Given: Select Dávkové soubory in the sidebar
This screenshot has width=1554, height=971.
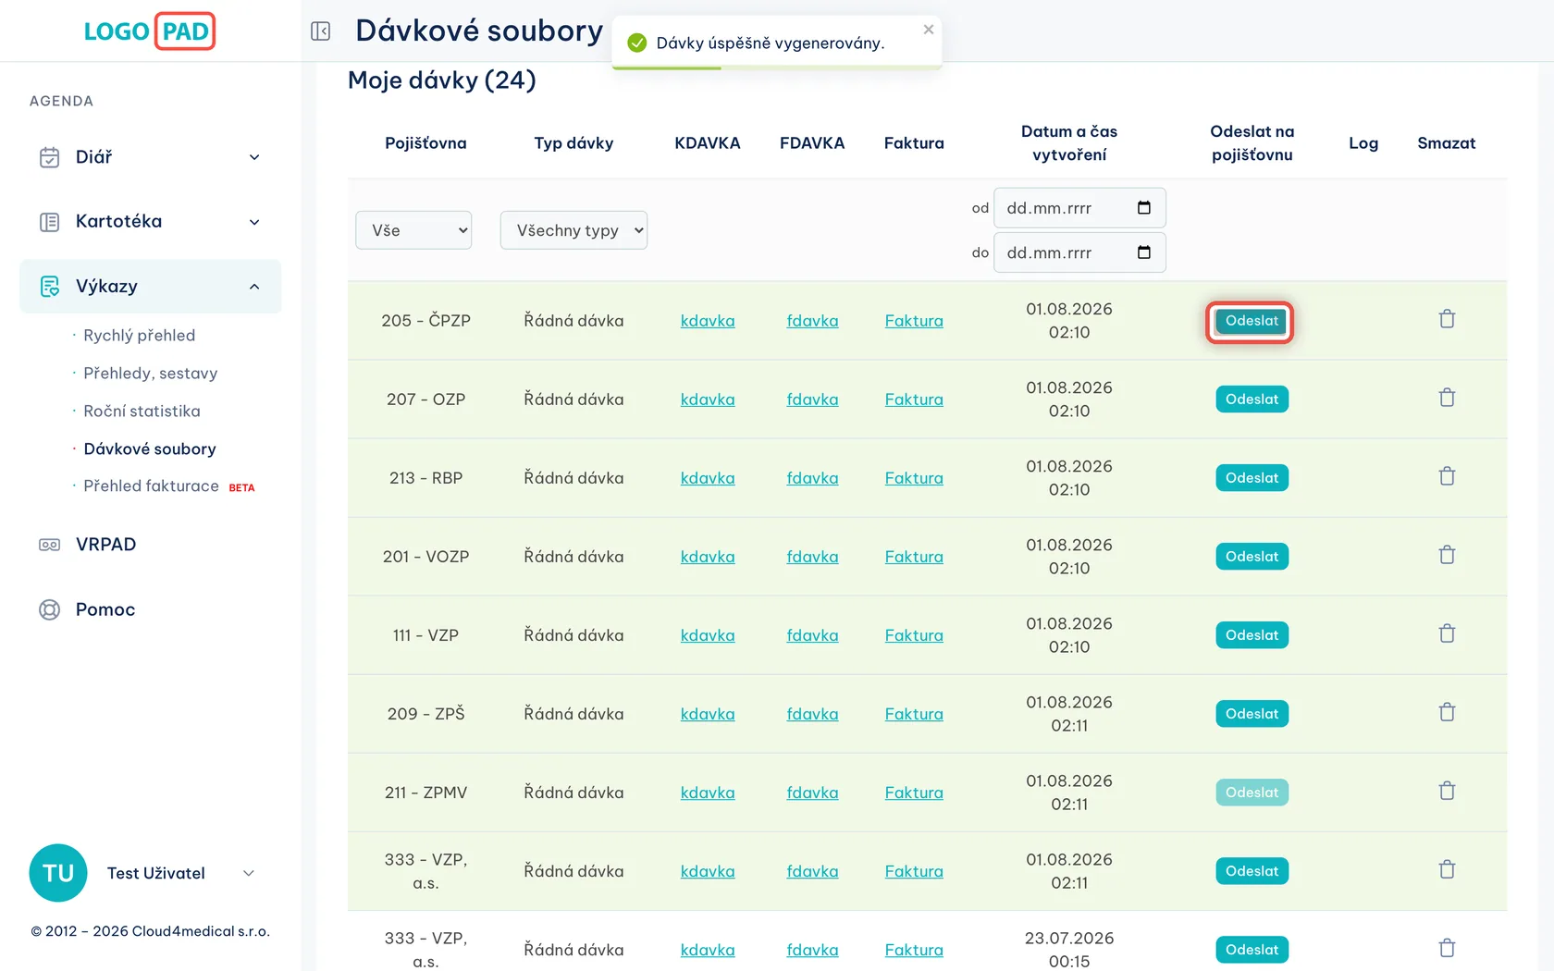Looking at the screenshot, I should pyautogui.click(x=150, y=449).
